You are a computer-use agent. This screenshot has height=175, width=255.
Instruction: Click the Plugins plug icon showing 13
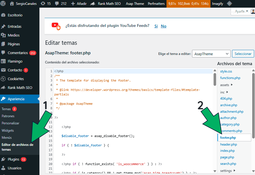tap(3, 159)
